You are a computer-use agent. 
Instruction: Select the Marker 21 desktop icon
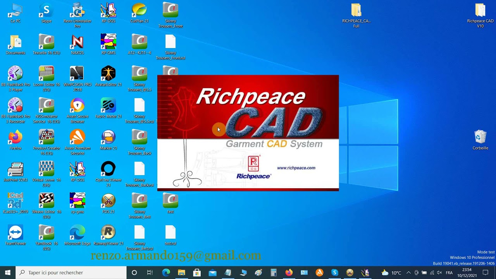108,140
